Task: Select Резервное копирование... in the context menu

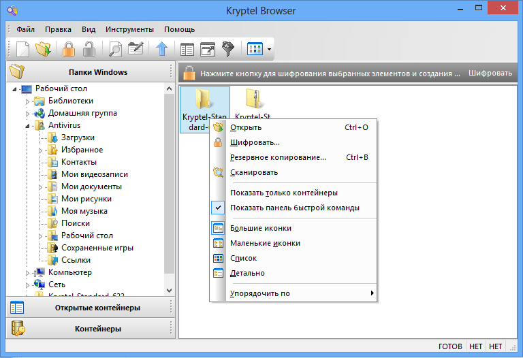Action: 294,157
